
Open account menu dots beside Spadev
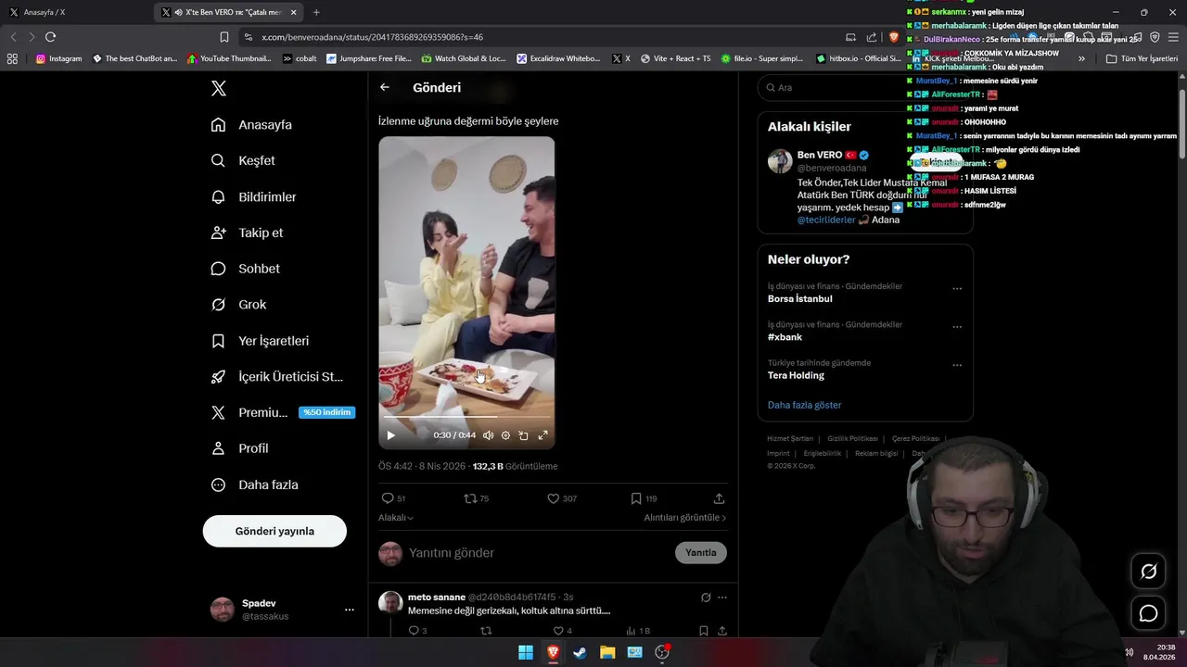[350, 610]
